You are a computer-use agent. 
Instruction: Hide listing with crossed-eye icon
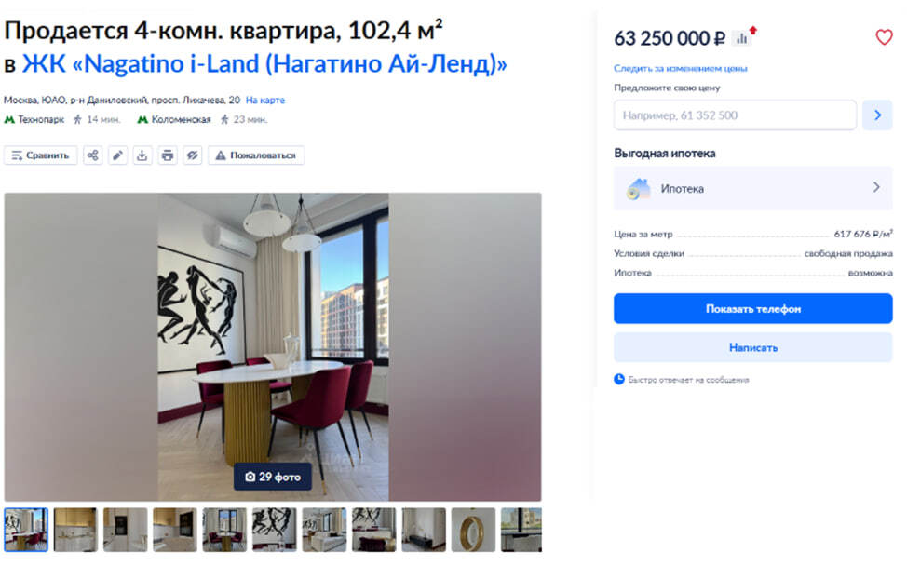point(193,155)
